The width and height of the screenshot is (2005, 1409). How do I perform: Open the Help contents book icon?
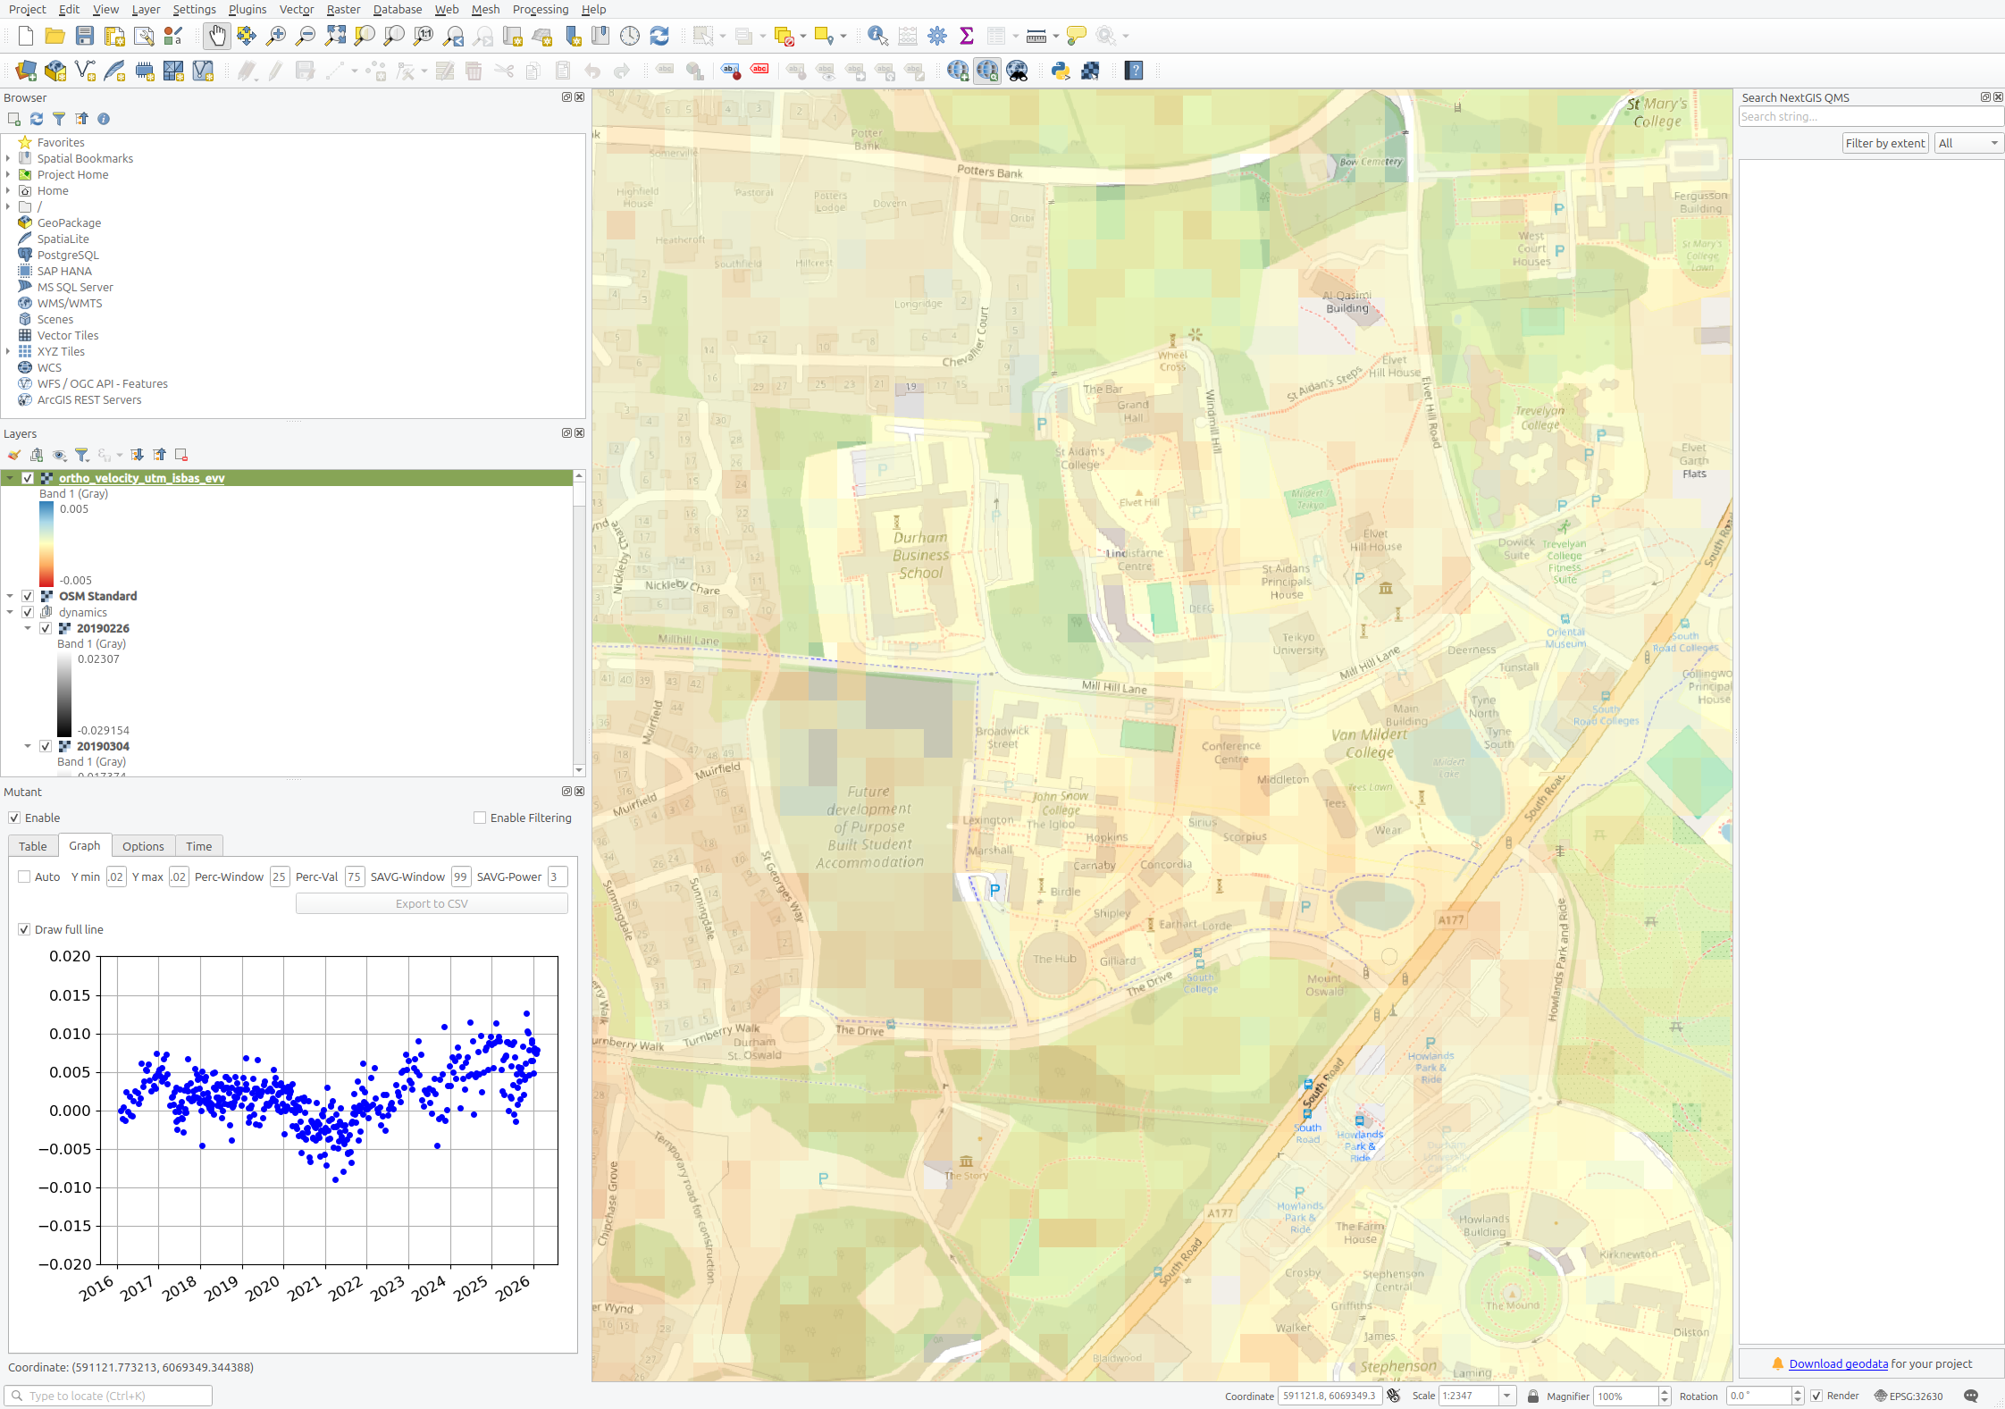1134,71
